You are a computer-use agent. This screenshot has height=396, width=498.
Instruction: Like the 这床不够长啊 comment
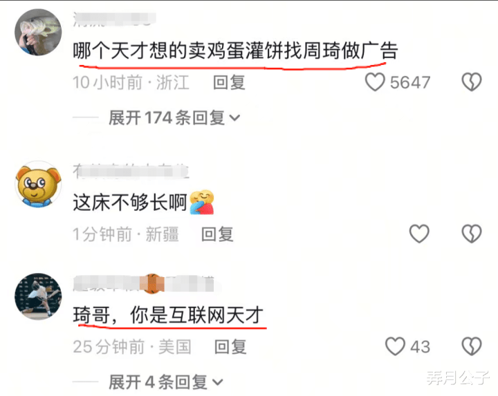(x=419, y=234)
